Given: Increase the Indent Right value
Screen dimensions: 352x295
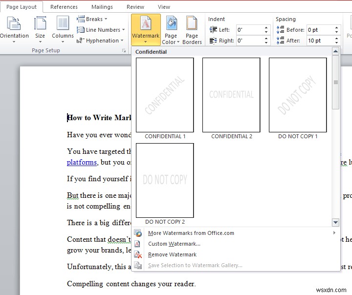Looking at the screenshot, I should click(x=266, y=39).
